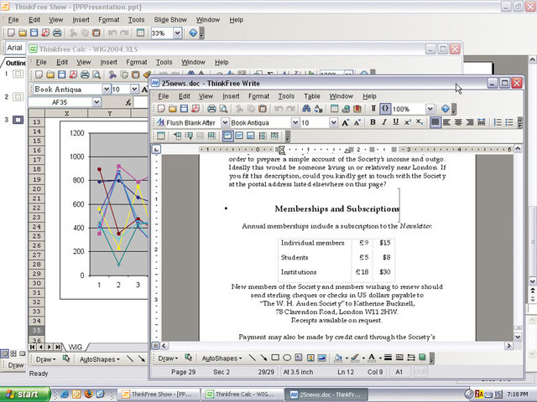Open print preview in Write toolbar
This screenshot has height=402, width=537.
[x=223, y=109]
